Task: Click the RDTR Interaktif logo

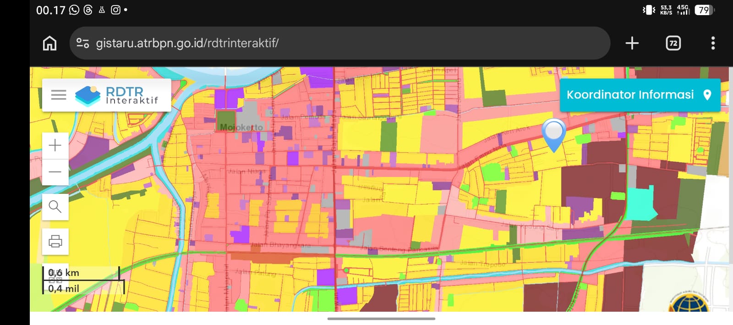Action: click(117, 95)
